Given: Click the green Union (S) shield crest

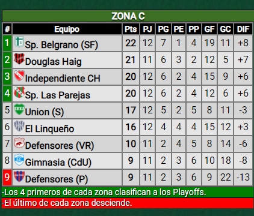Looking at the screenshot, I should [19, 109].
